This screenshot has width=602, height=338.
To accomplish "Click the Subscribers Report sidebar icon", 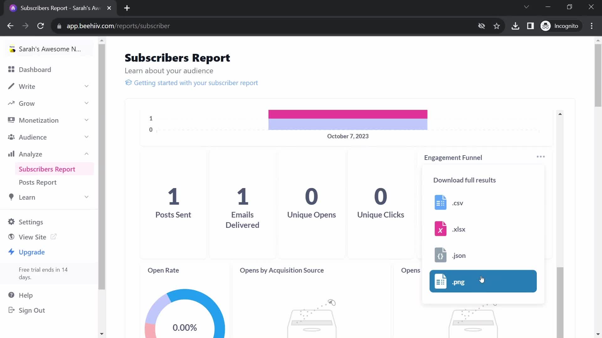I will click(47, 169).
